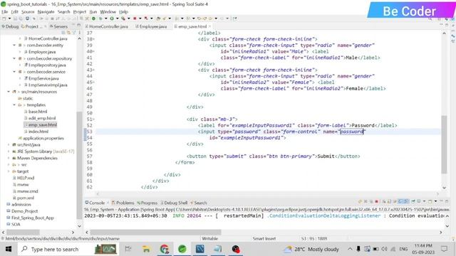The height and width of the screenshot is (256, 456).
Task: Click volume speaker icon in system tray
Action: coord(384,249)
